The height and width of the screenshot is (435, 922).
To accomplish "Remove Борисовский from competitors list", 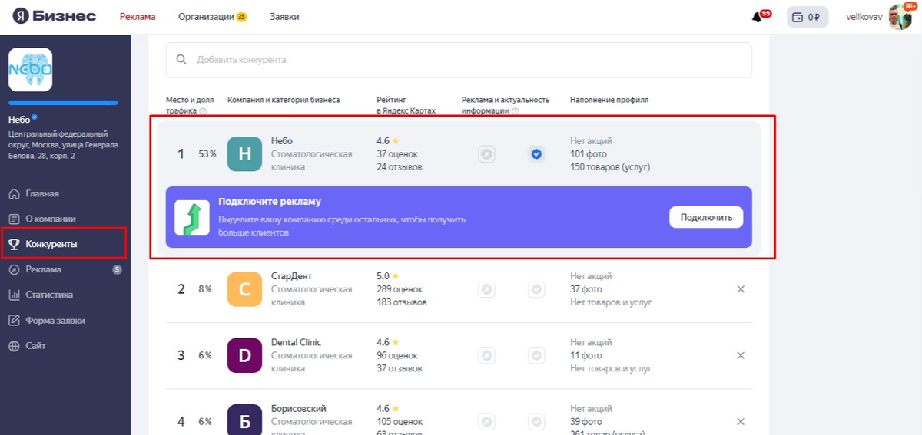I will 741,422.
